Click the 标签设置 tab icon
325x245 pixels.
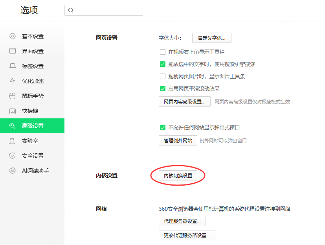13,66
